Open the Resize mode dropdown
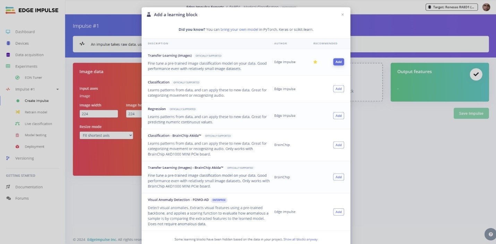 106,136
